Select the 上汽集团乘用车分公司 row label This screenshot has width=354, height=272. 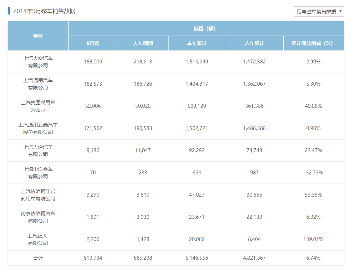(x=38, y=106)
